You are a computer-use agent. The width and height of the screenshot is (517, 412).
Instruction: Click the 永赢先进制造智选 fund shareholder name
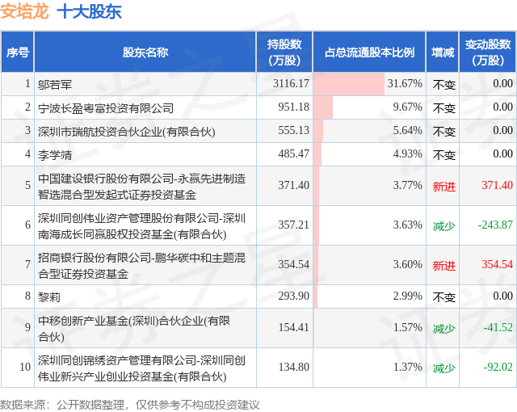[x=141, y=187]
